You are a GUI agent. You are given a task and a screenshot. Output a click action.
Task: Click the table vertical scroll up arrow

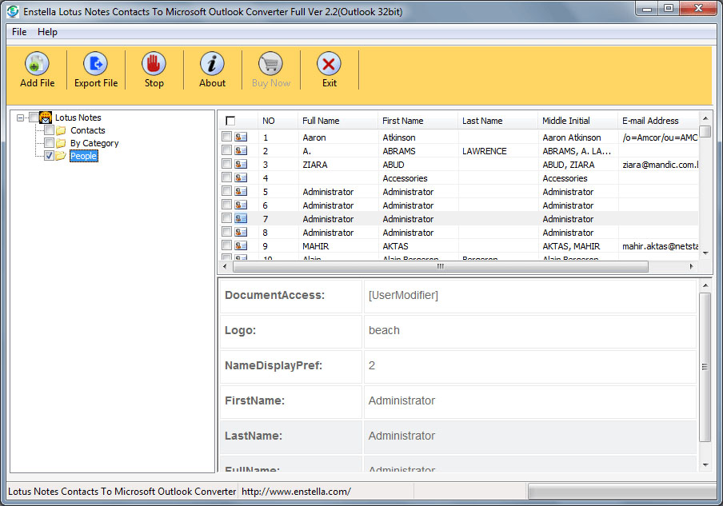pyautogui.click(x=705, y=118)
